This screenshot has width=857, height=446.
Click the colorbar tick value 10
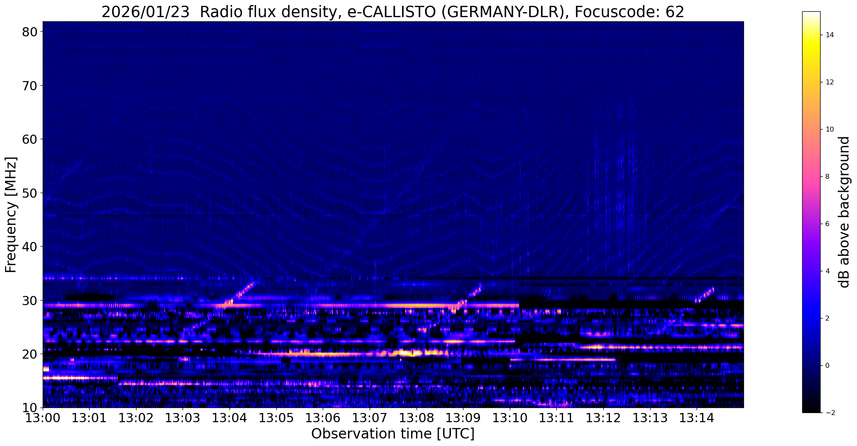pos(829,130)
